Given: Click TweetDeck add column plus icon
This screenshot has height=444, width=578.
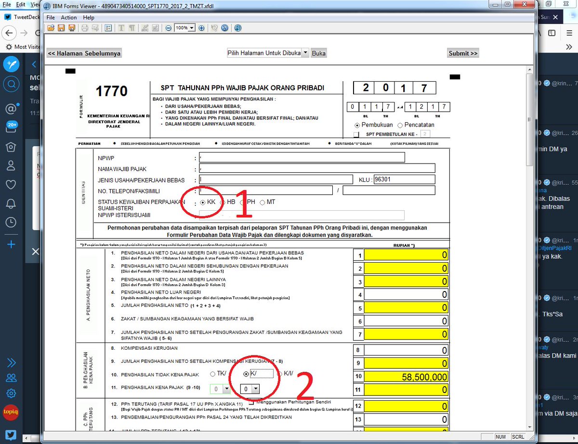Looking at the screenshot, I should 11,244.
